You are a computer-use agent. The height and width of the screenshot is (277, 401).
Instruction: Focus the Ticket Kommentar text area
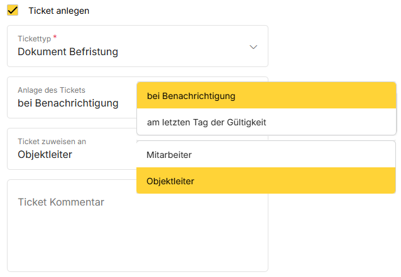pos(137,226)
